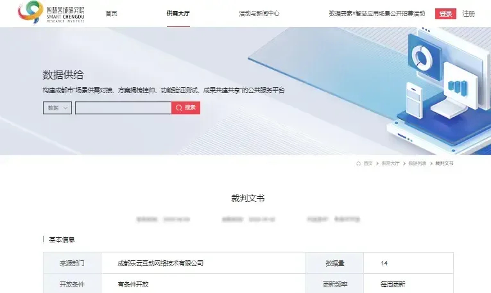491x293 pixels.
Task: Click the Smart Chengdu Research Institute logo
Action: 51,12
